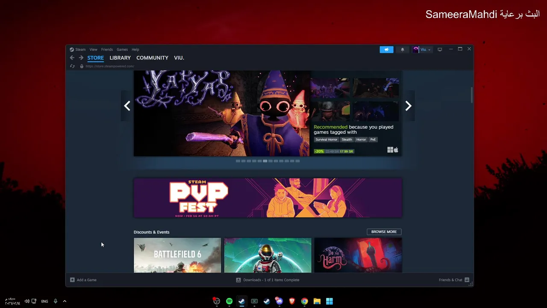
Task: Click the Discounts & Events heading
Action: tap(152, 232)
